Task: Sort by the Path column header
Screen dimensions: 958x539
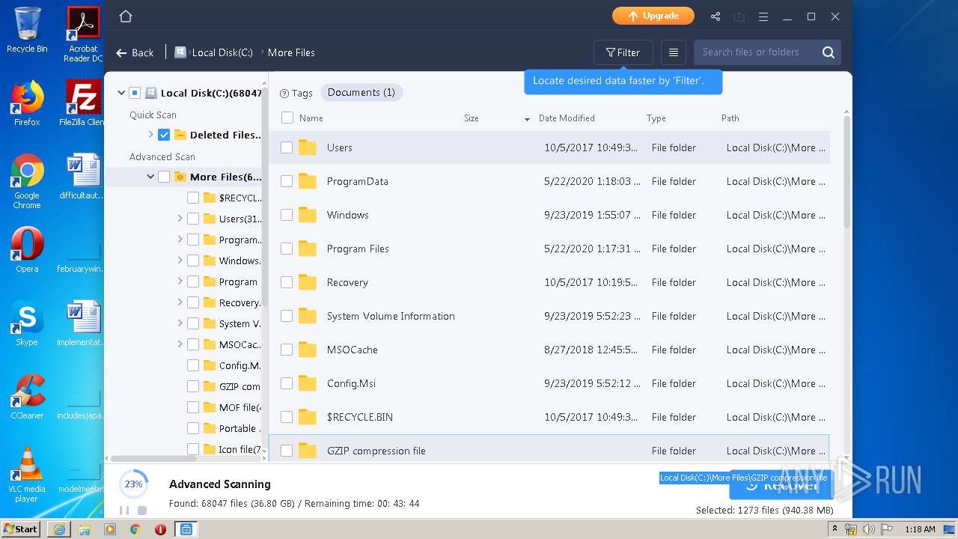Action: (x=730, y=118)
